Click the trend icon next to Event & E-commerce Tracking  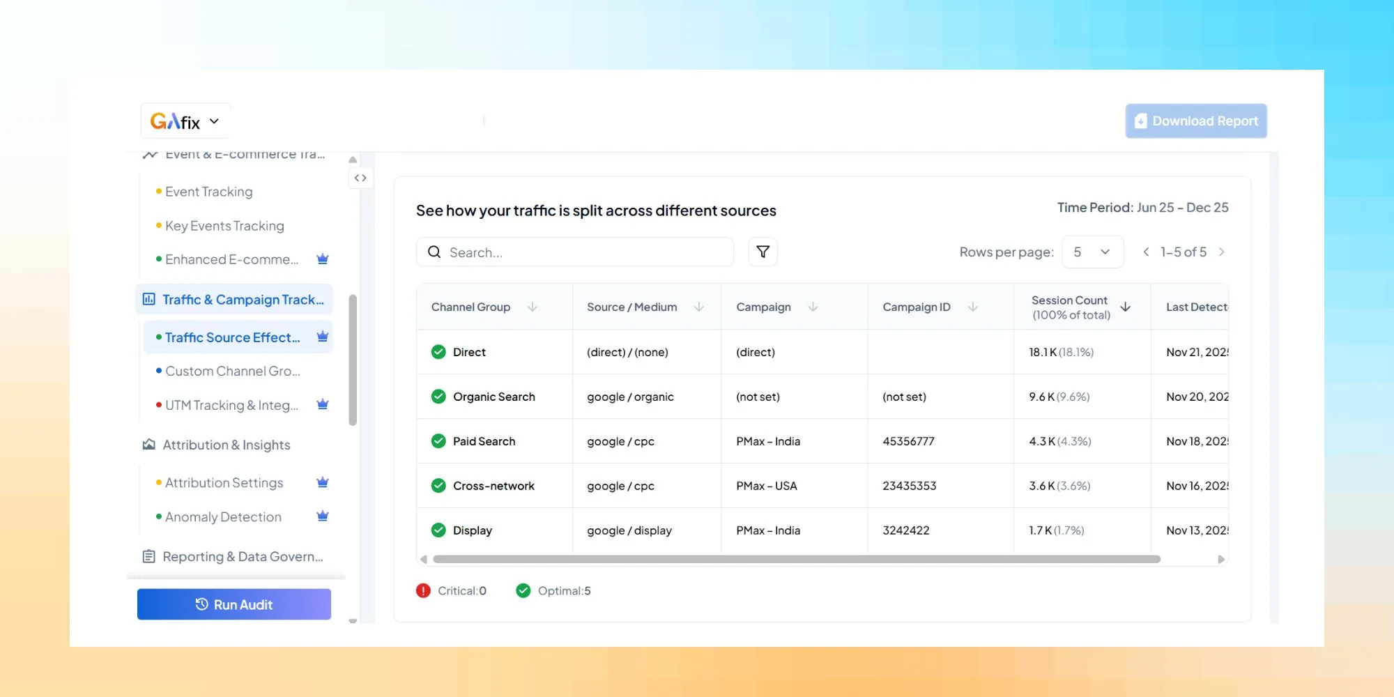click(149, 153)
